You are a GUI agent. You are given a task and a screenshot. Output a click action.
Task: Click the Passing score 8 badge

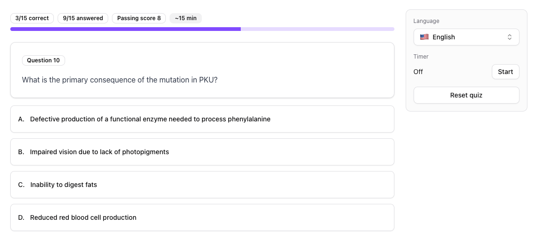pos(139,18)
